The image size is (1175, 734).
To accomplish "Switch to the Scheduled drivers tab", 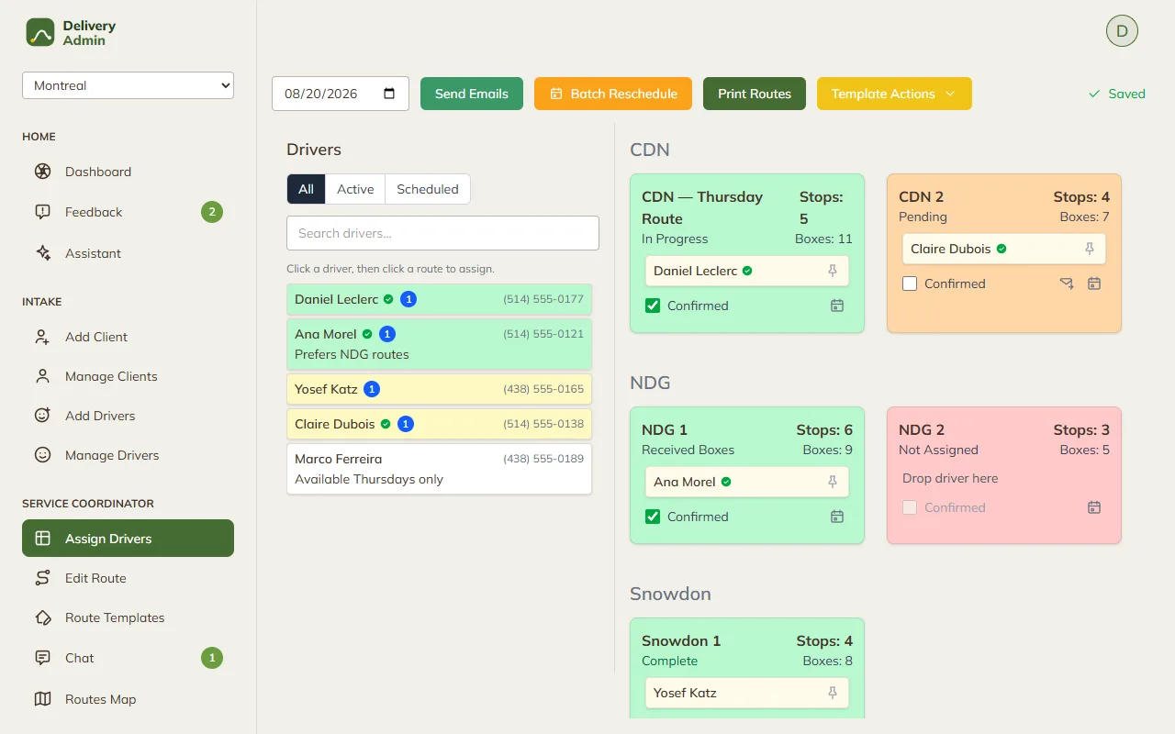I will point(428,189).
